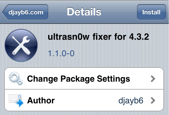This screenshot has height=115, width=169.
Task: Open author details using the Author row chevron
Action: pyautogui.click(x=153, y=100)
